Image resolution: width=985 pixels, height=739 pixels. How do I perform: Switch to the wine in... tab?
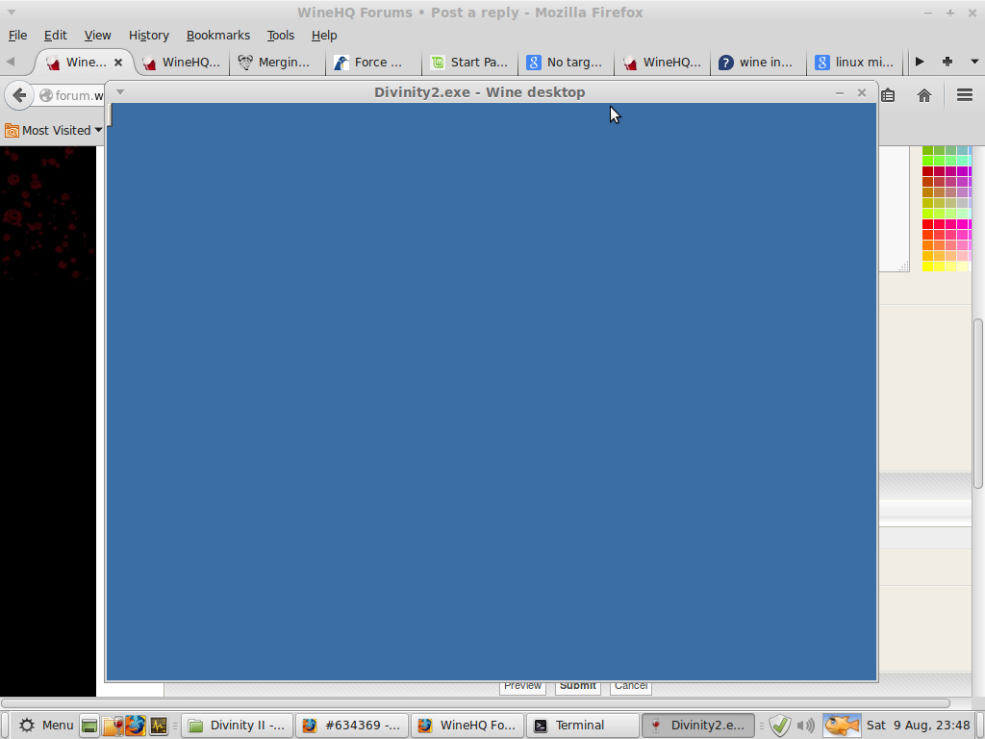[x=758, y=63]
